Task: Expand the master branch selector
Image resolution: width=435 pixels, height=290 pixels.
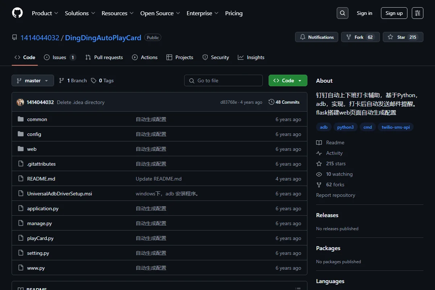Action: (x=33, y=80)
